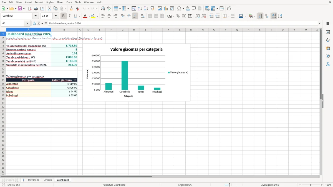Center text horizontally
333x187 pixels.
(109, 16)
